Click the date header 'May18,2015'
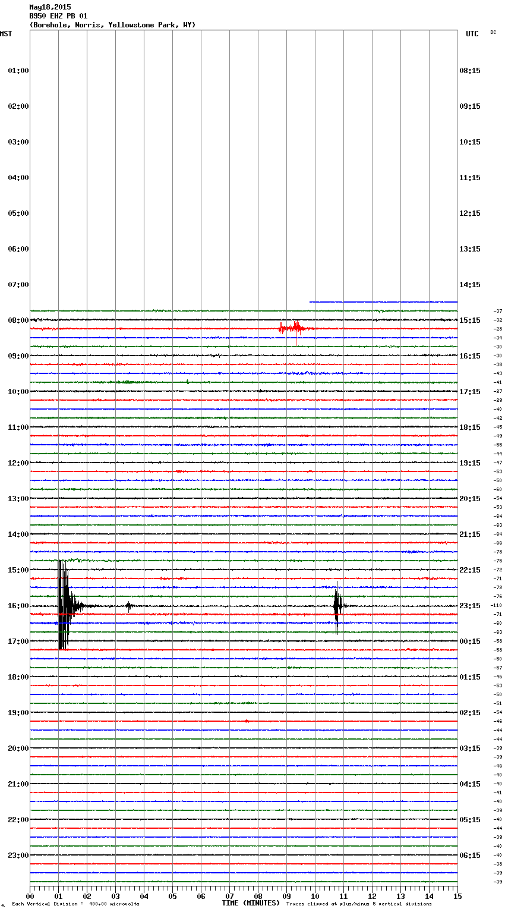This screenshot has width=505, height=912. (x=50, y=7)
